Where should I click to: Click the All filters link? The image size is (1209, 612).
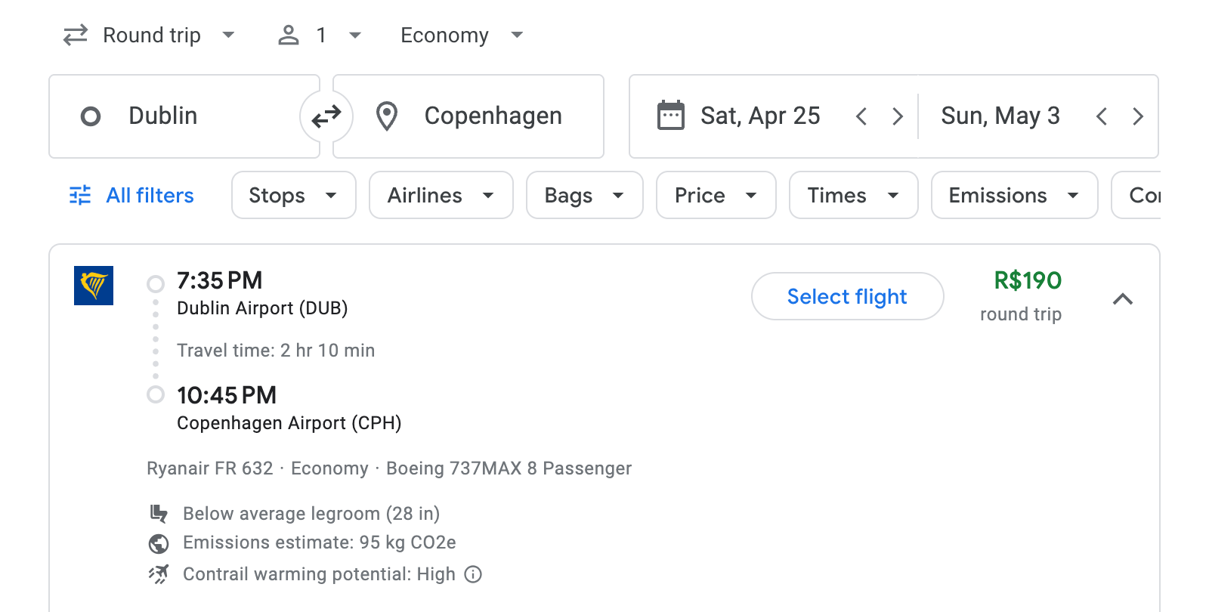point(149,195)
